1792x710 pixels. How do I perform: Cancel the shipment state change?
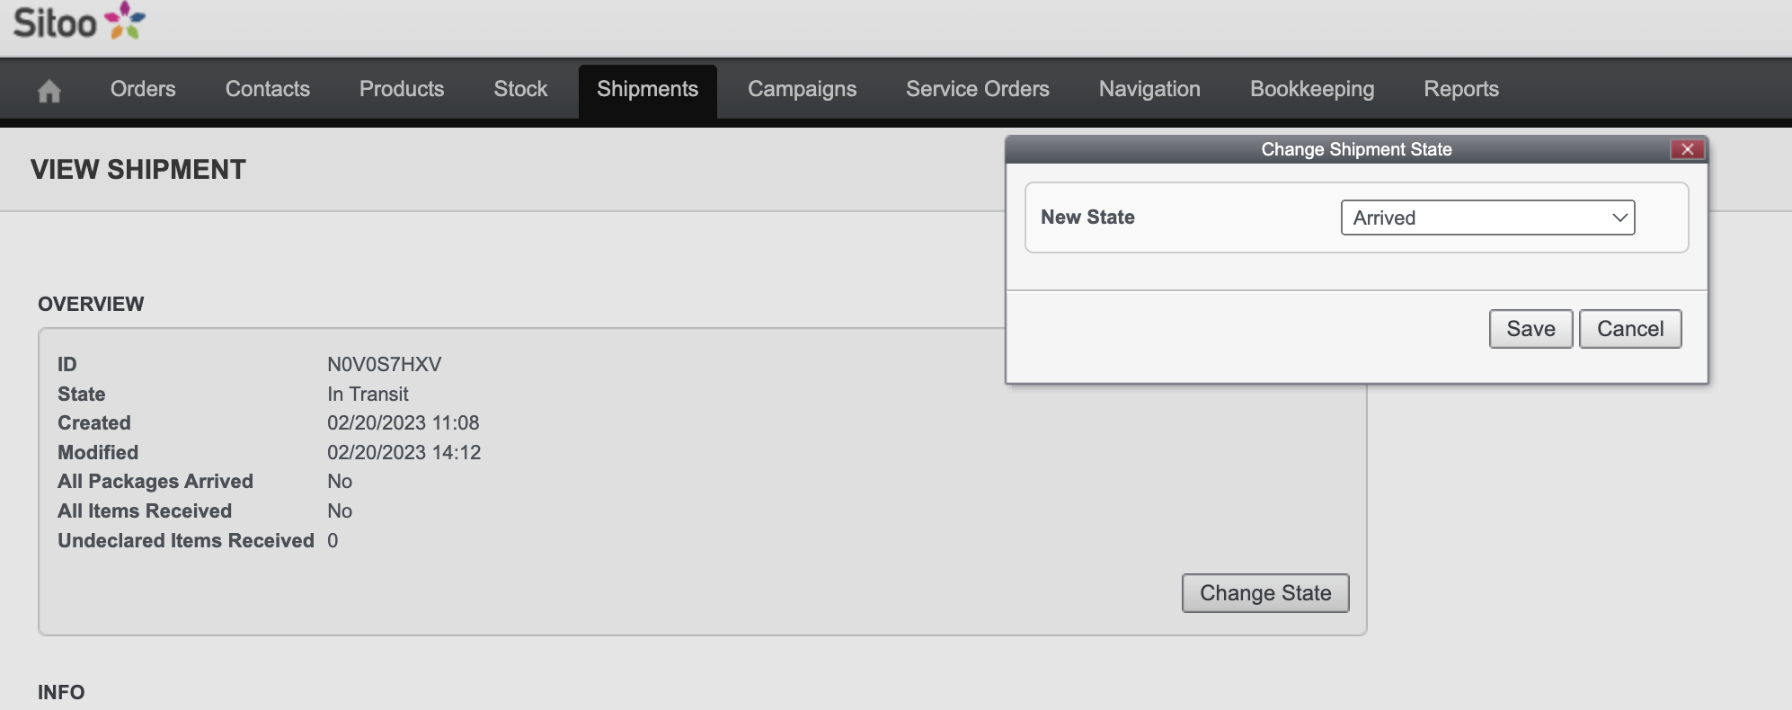1630,329
